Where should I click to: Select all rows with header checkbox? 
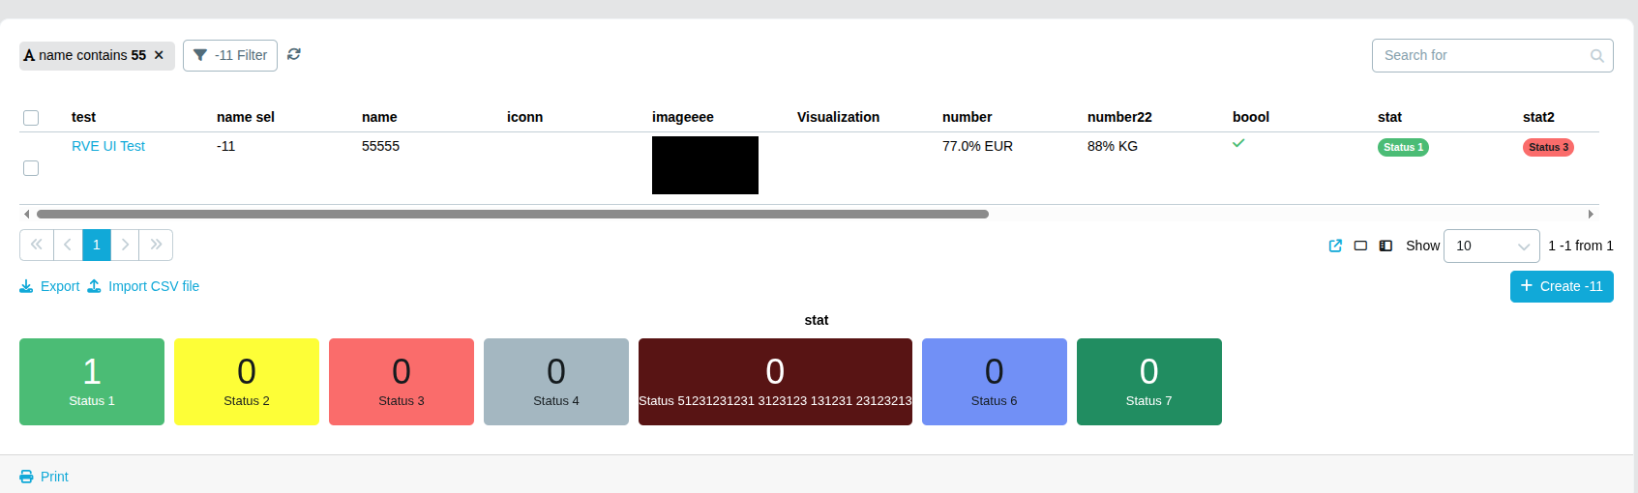[x=31, y=118]
